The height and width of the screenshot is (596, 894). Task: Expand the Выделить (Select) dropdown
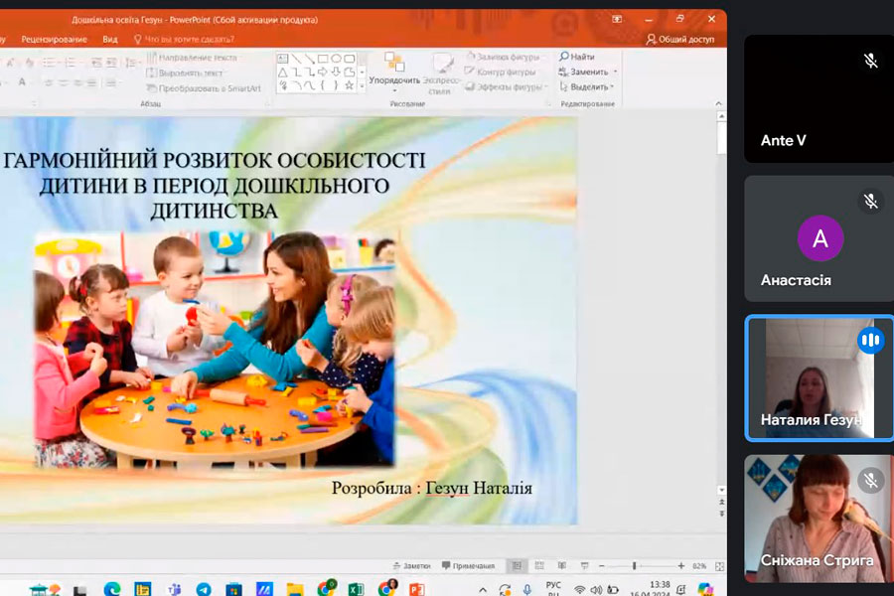click(615, 86)
